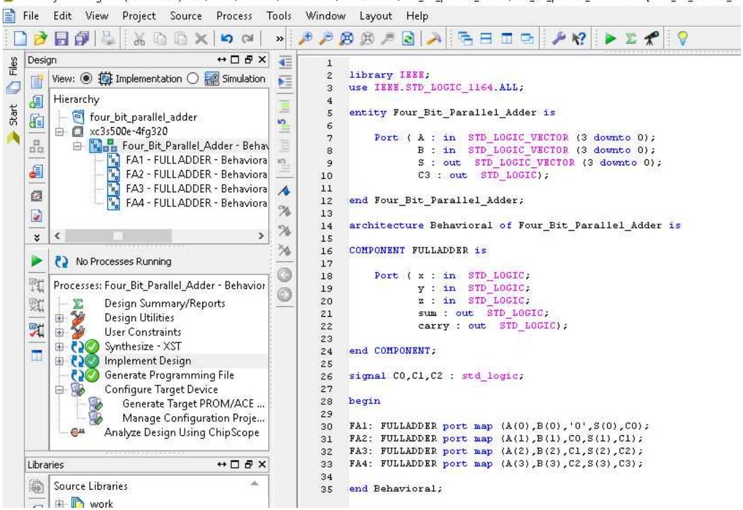Click line 26 signal declaration in editor
The height and width of the screenshot is (510, 743).
436,376
